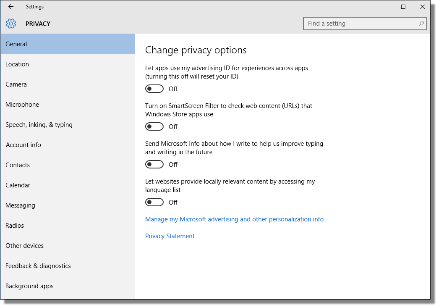
Task: Enable websites accessing your language list
Action: pyautogui.click(x=154, y=202)
